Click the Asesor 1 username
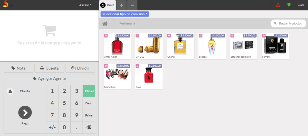Screen dimensions: 308x136 coord(85,5)
